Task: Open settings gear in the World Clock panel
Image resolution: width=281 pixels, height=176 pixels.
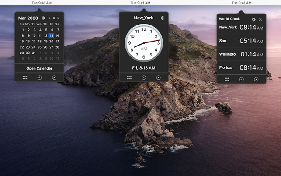Action: click(253, 19)
